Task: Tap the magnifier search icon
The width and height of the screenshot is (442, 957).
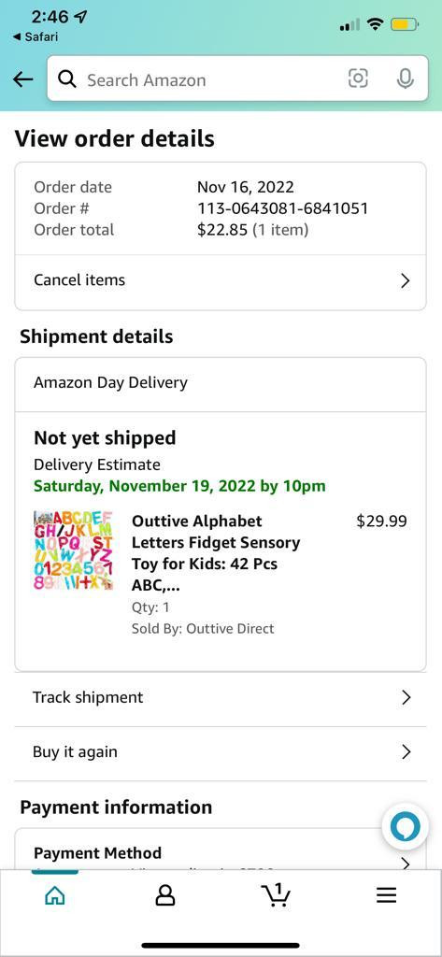Action: (67, 79)
